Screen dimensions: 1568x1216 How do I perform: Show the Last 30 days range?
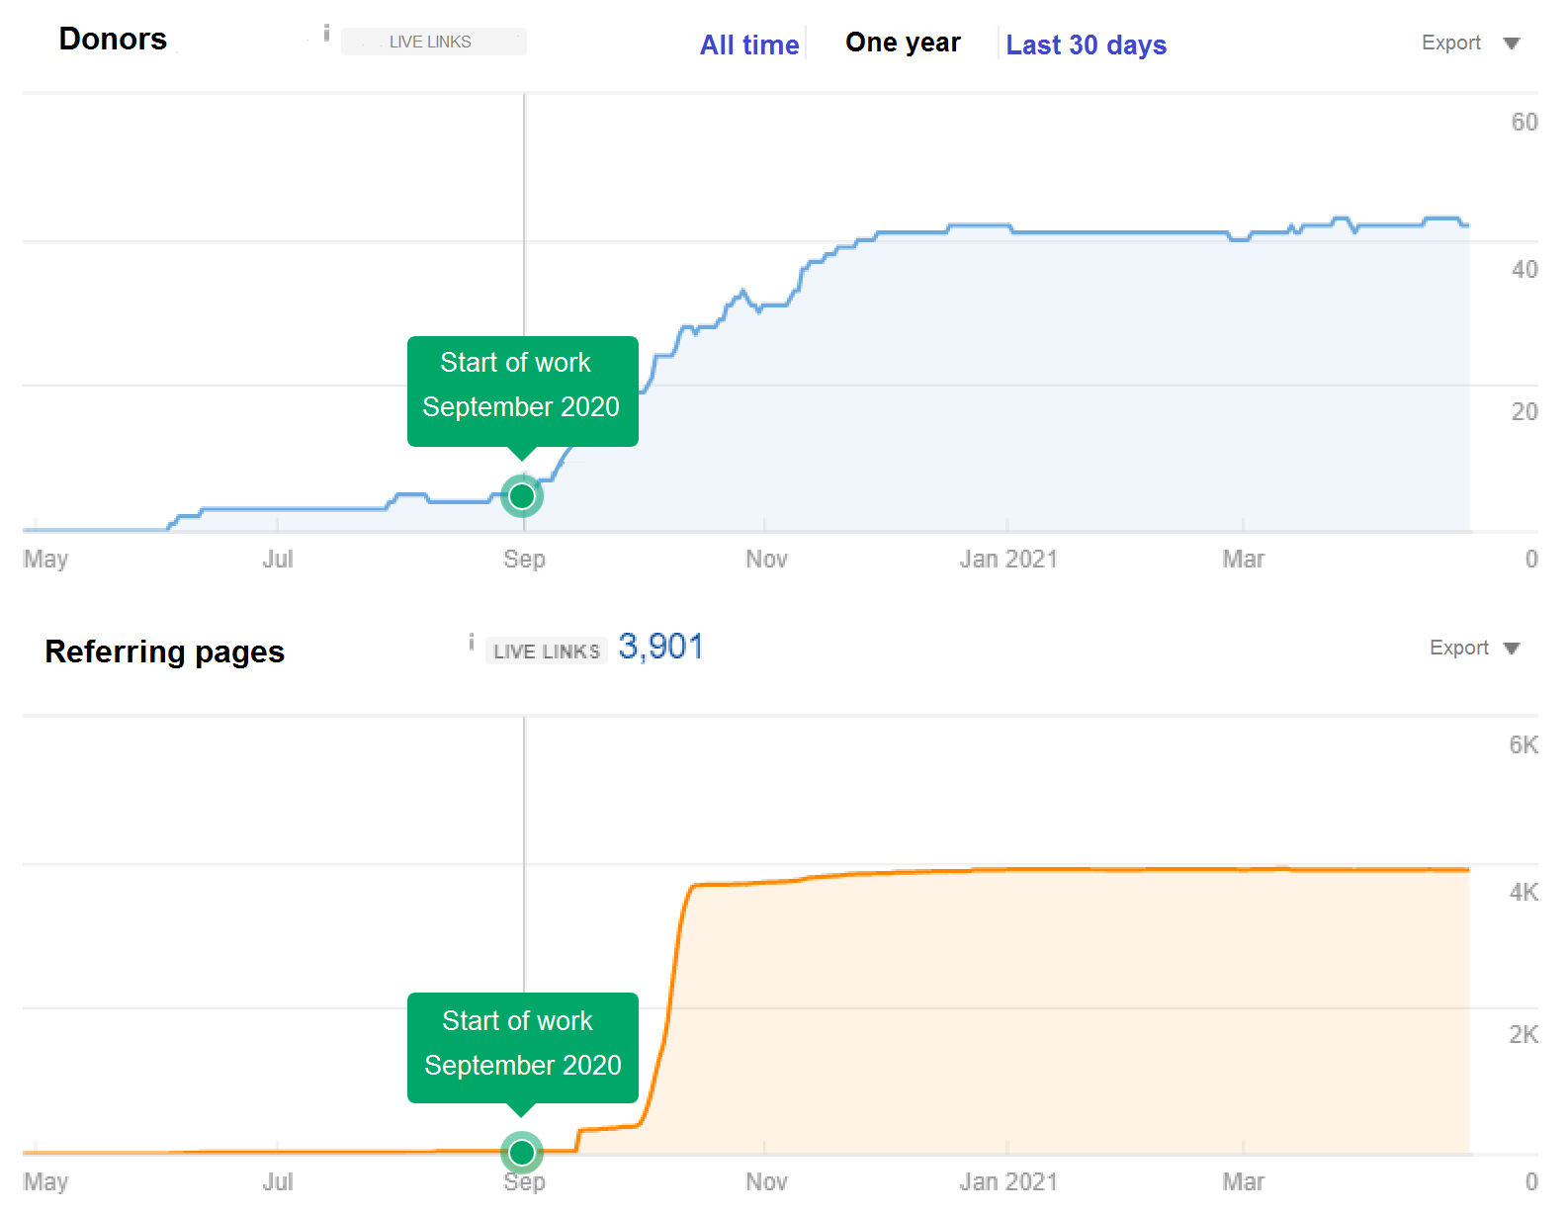[x=1086, y=45]
